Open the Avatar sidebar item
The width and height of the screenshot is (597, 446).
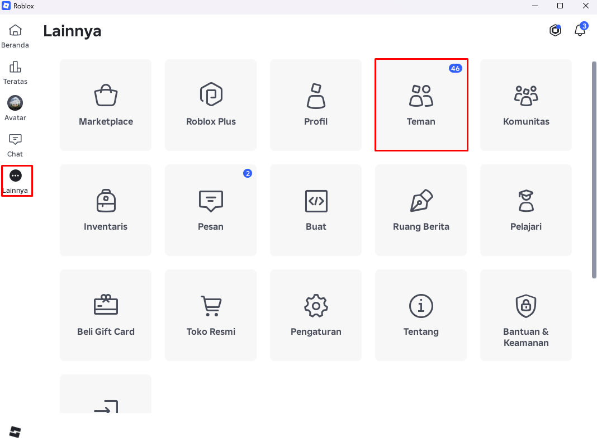pos(15,108)
